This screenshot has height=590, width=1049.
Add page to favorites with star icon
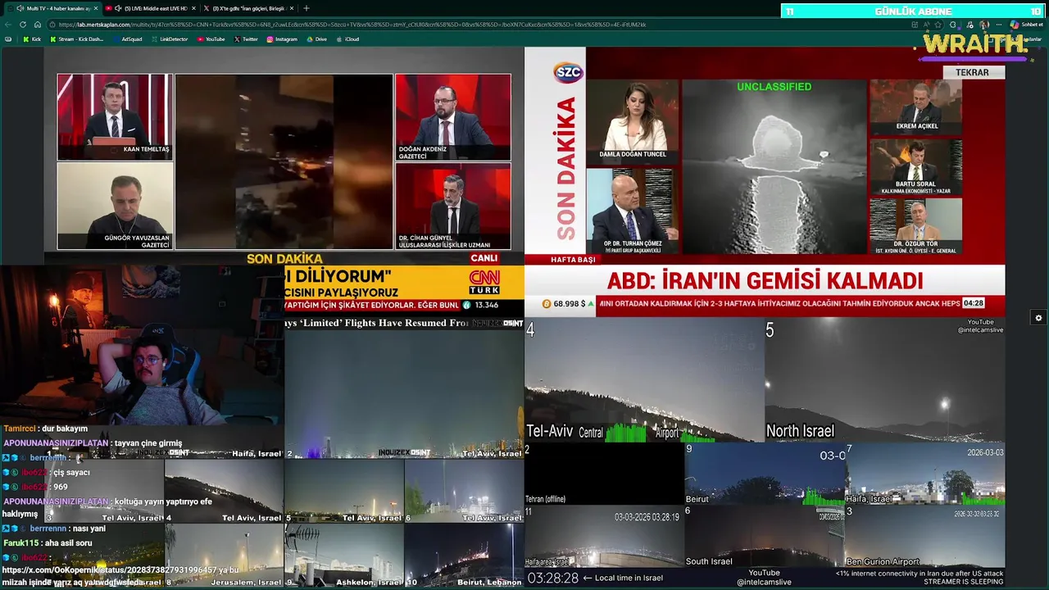coord(939,25)
